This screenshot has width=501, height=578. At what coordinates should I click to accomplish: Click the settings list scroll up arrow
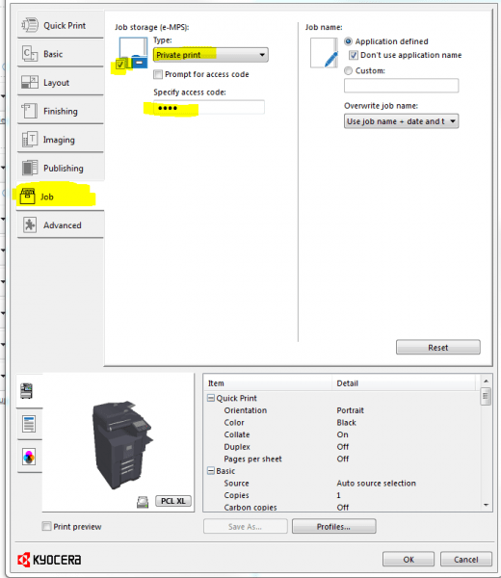486,381
